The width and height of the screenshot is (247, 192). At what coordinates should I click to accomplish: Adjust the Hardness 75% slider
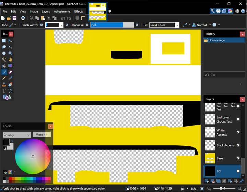(x=112, y=25)
